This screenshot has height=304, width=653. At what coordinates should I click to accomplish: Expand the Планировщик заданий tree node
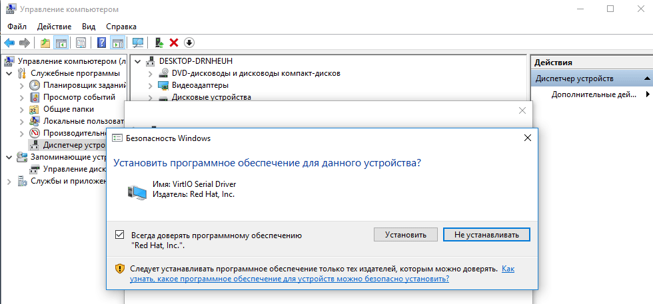(21, 85)
